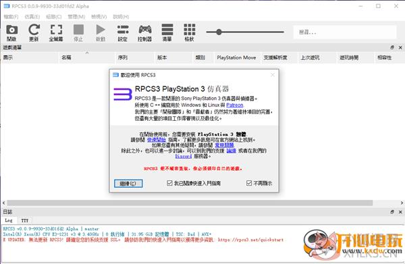
Task: Close the welcome dialog
Action: pos(273,75)
